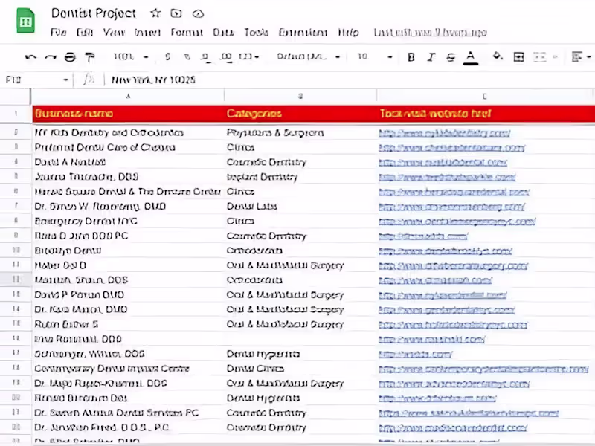
Task: Open the fill color bucket
Action: (x=498, y=57)
